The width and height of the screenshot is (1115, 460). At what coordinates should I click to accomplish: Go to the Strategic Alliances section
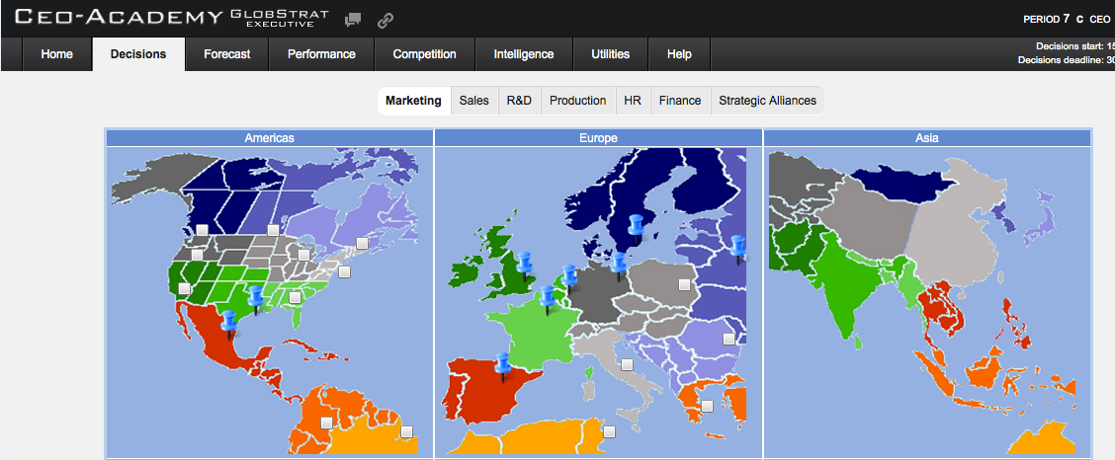[767, 101]
